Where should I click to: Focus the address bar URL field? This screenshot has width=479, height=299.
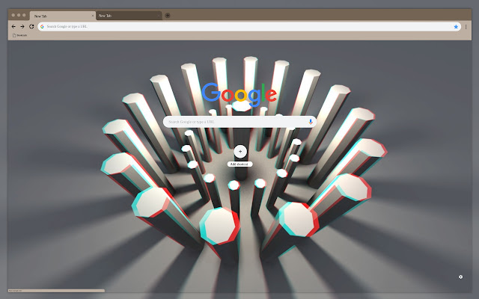click(249, 27)
